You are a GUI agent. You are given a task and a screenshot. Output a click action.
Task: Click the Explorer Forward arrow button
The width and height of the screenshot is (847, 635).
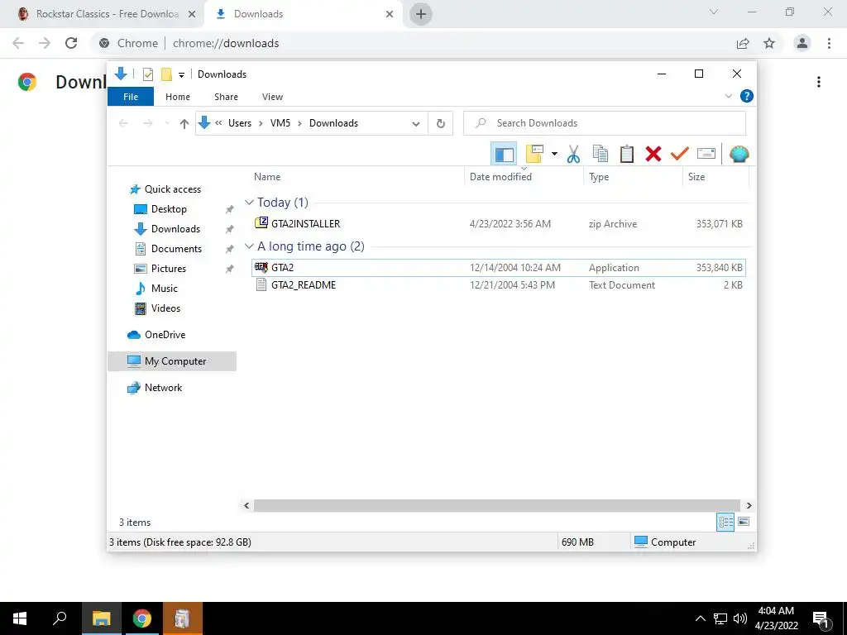147,124
